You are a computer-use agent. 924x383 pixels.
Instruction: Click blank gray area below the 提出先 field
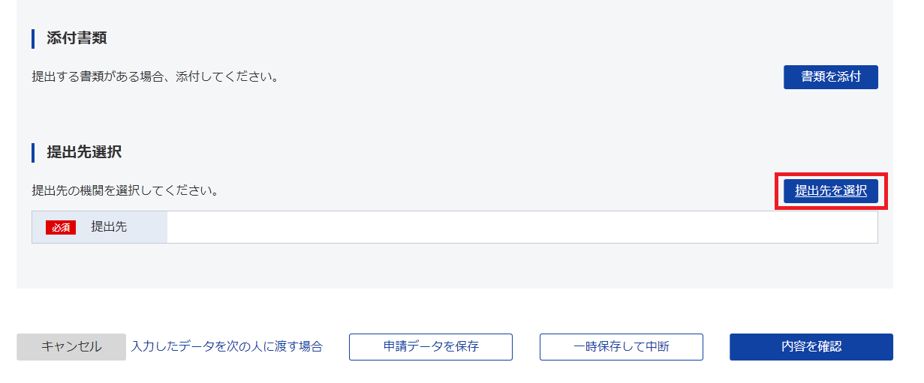(x=454, y=266)
